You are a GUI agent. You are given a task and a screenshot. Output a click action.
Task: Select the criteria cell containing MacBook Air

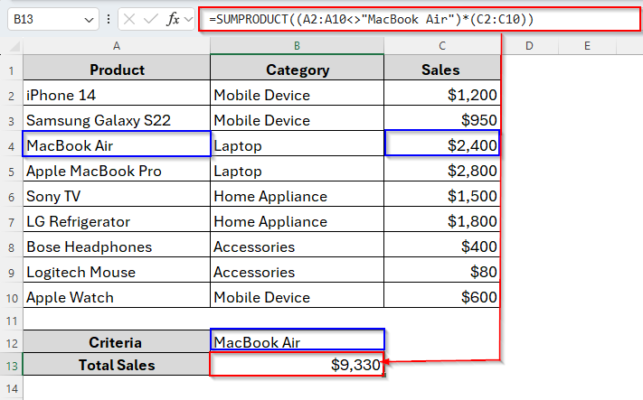[297, 341]
